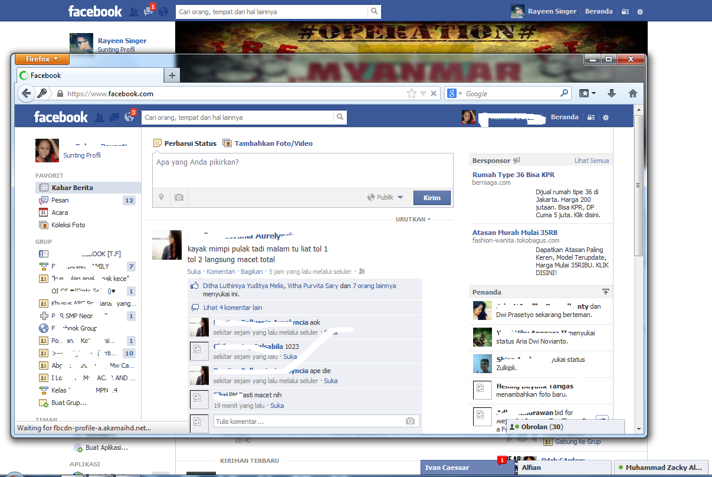
Task: Click post author's profile thumbnail
Action: click(167, 245)
